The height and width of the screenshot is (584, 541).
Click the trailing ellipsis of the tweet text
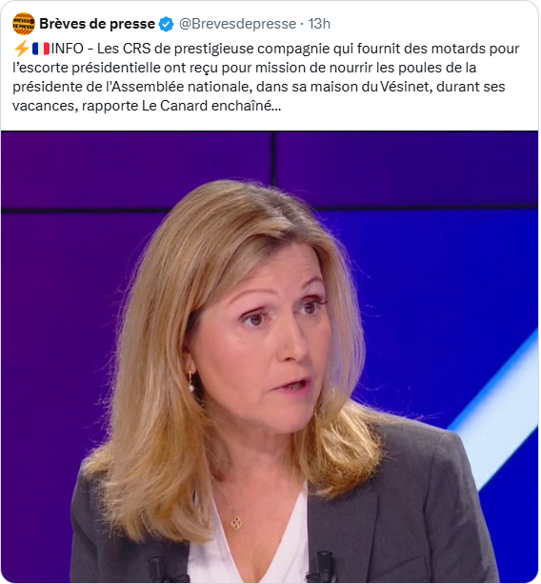point(276,110)
